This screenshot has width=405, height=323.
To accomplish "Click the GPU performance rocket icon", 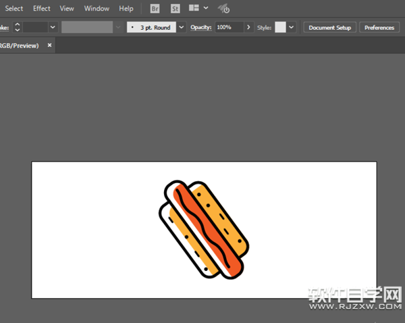I will click(x=225, y=9).
